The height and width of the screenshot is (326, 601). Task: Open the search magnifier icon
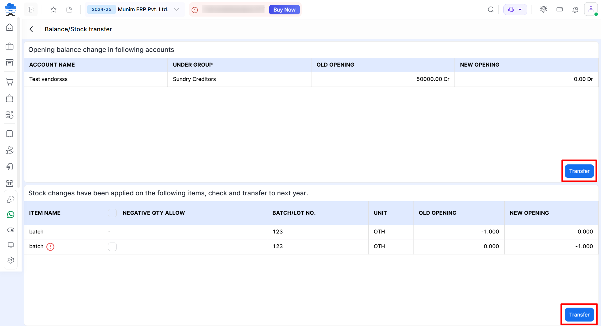[491, 10]
